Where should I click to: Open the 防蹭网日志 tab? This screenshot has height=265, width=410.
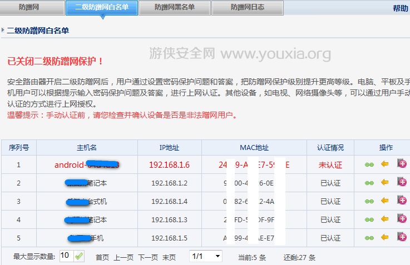[248, 8]
